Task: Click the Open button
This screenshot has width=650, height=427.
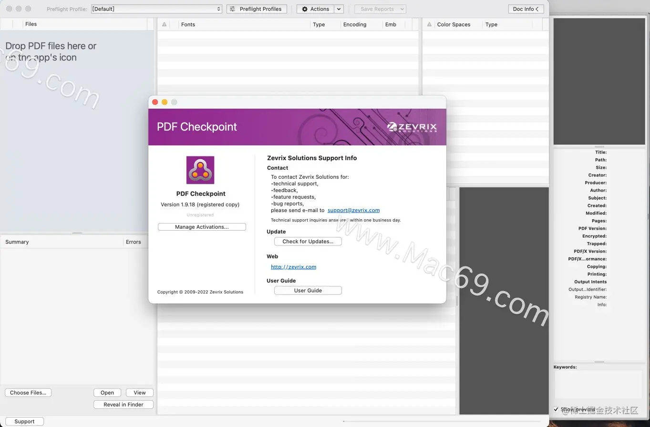Action: click(x=107, y=393)
